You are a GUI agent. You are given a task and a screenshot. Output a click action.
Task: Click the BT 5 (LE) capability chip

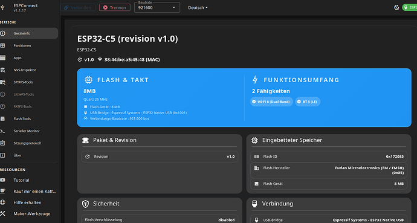point(308,102)
